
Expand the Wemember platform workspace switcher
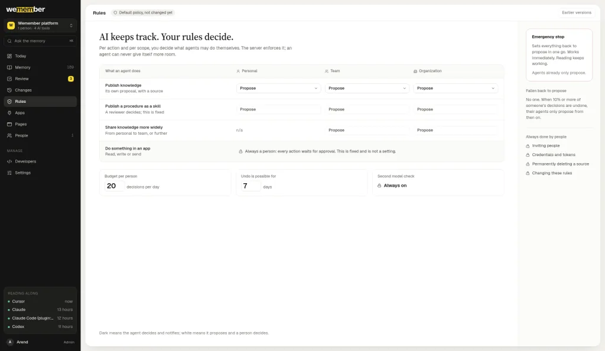[40, 25]
